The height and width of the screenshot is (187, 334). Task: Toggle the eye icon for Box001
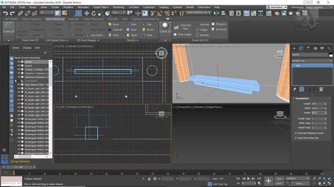[19, 62]
